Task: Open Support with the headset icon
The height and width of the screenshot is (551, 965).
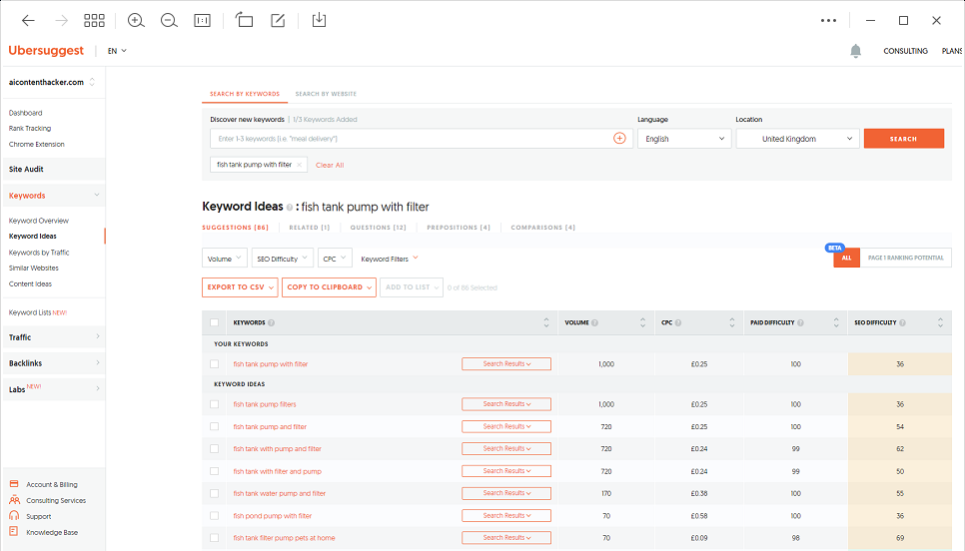Action: (x=14, y=516)
